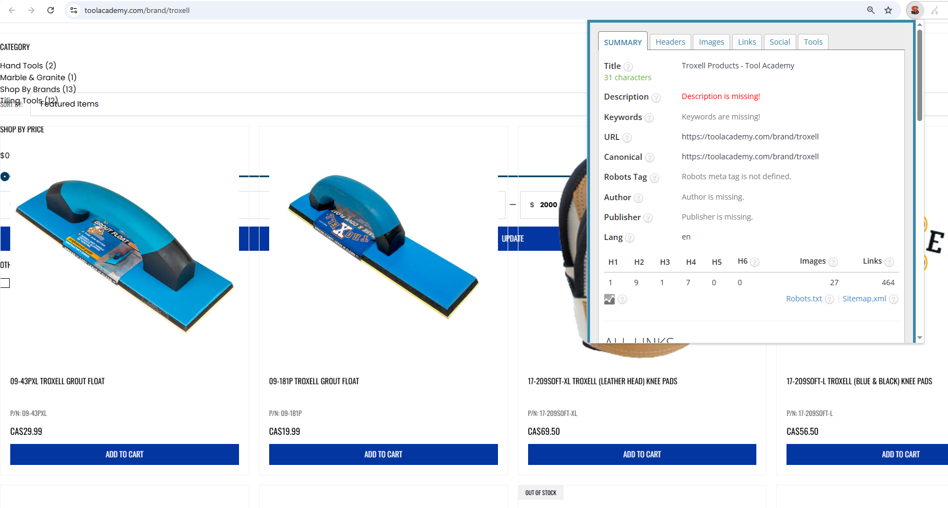This screenshot has height=508, width=948.
Task: Click the Out of Stock badge
Action: 540,492
